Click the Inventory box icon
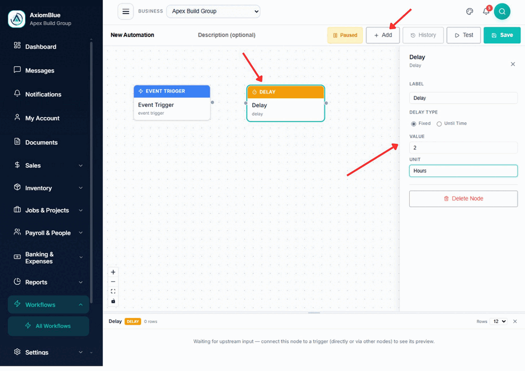Screen dimensions: 525x371 click(17, 187)
